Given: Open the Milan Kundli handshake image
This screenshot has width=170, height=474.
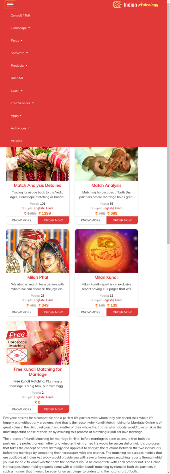Looking at the screenshot, I should (106, 251).
